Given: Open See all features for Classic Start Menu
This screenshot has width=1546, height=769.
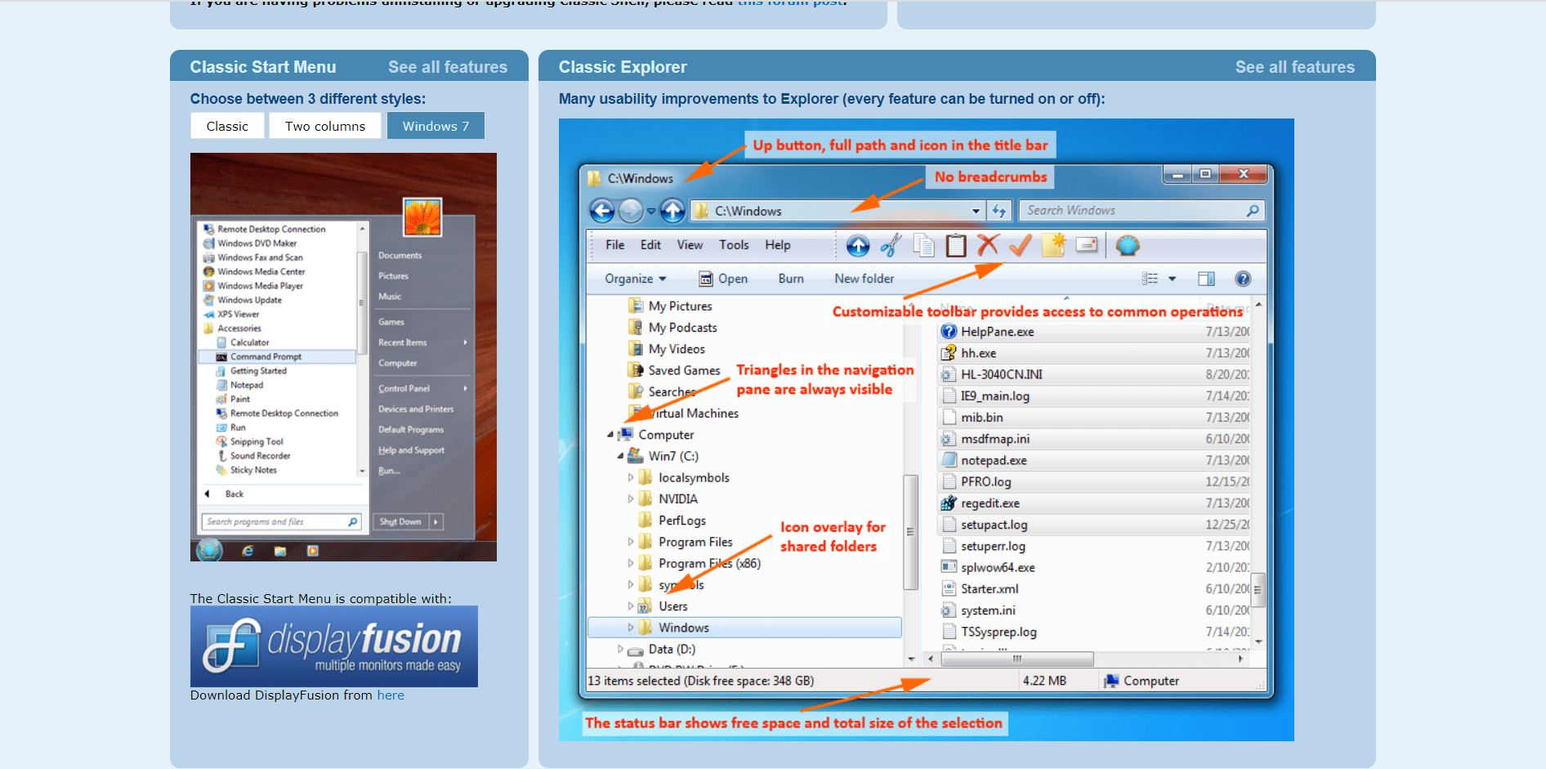Looking at the screenshot, I should (448, 67).
